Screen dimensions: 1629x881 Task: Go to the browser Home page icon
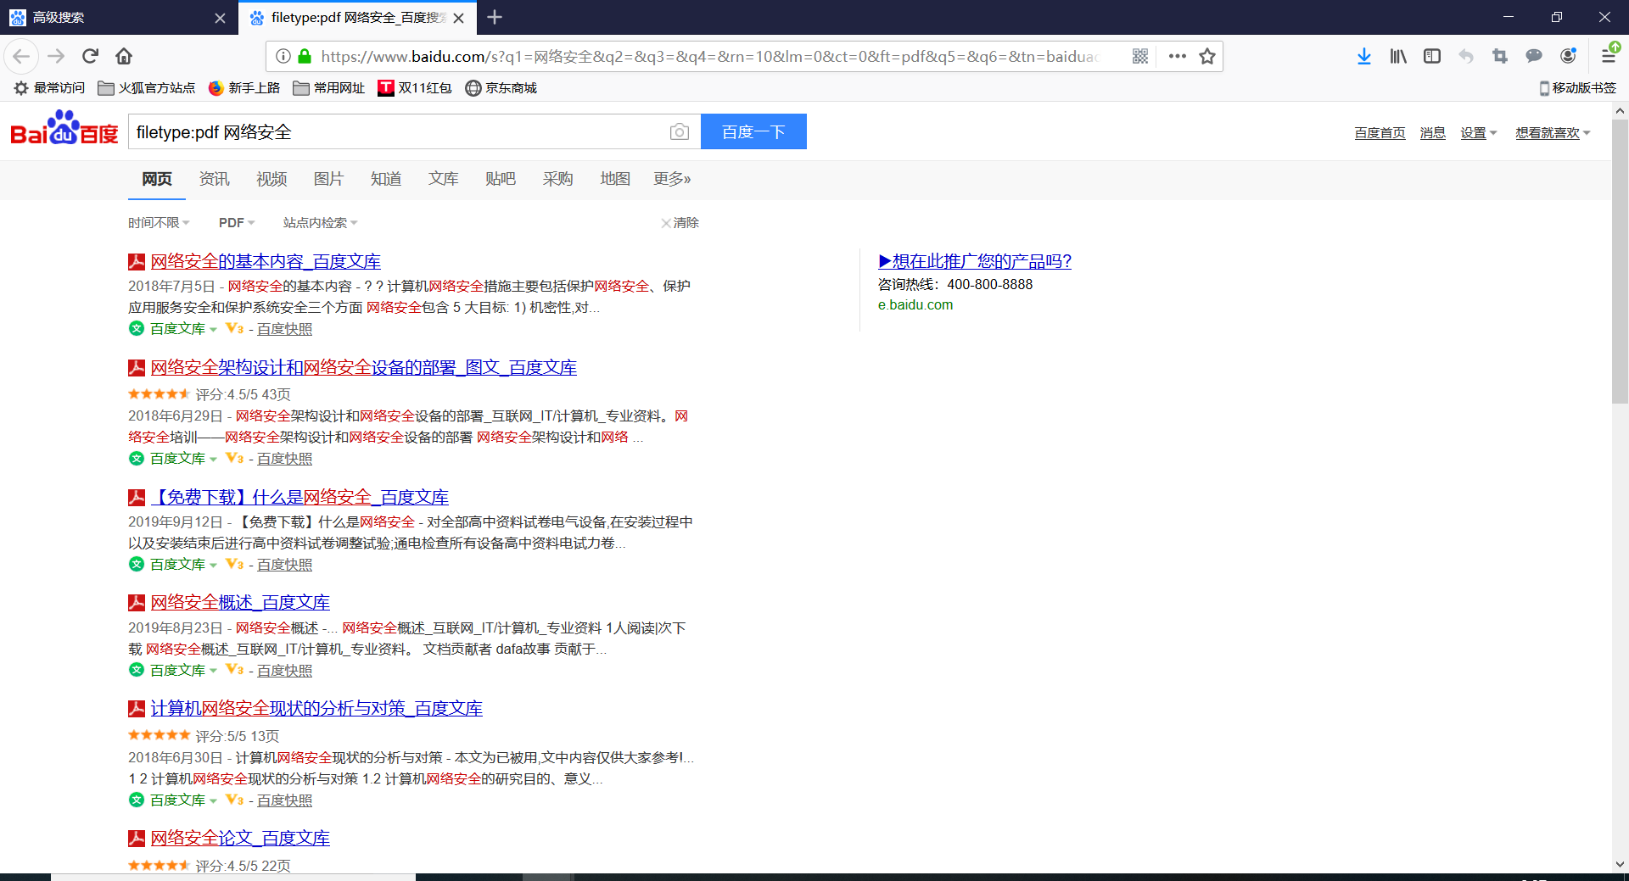[x=124, y=57]
